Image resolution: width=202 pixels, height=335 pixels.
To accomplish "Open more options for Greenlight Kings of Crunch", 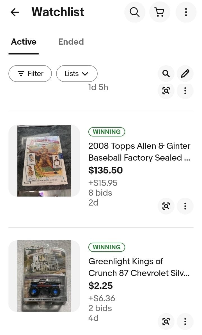I will pos(185,322).
